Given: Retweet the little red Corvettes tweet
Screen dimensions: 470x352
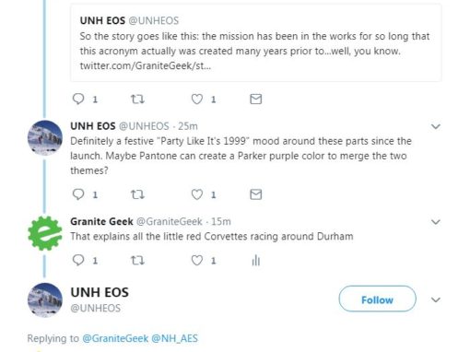Looking at the screenshot, I should point(137,261).
